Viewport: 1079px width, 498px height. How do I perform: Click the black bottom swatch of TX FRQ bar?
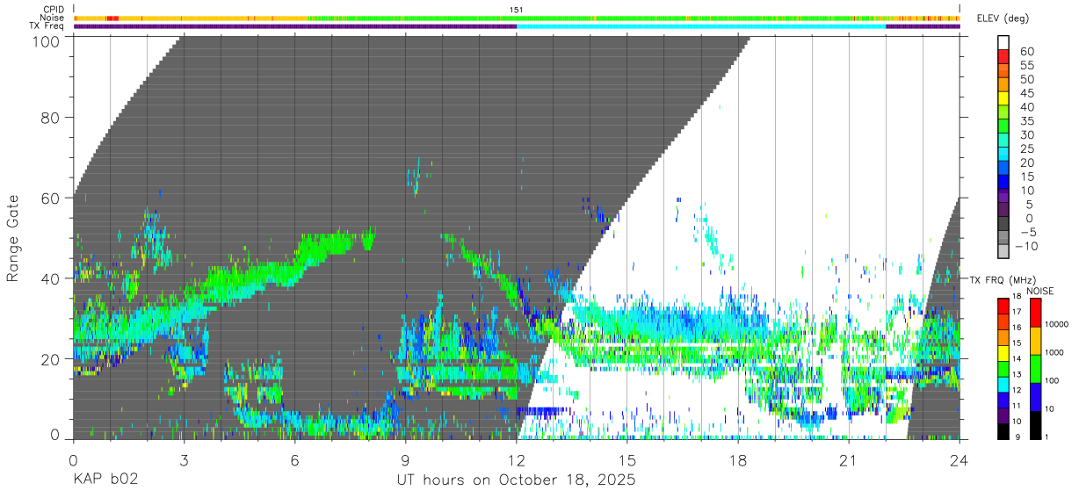pos(1003,431)
